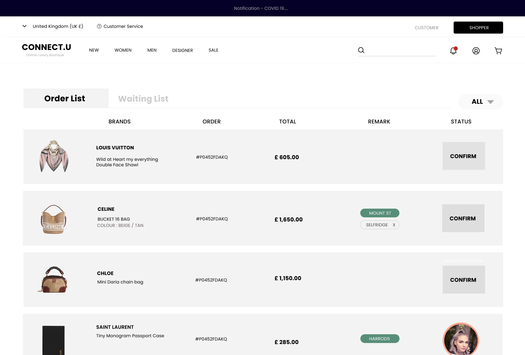The width and height of the screenshot is (525, 355).
Task: Click the TOTAL column header
Action: pos(288,122)
